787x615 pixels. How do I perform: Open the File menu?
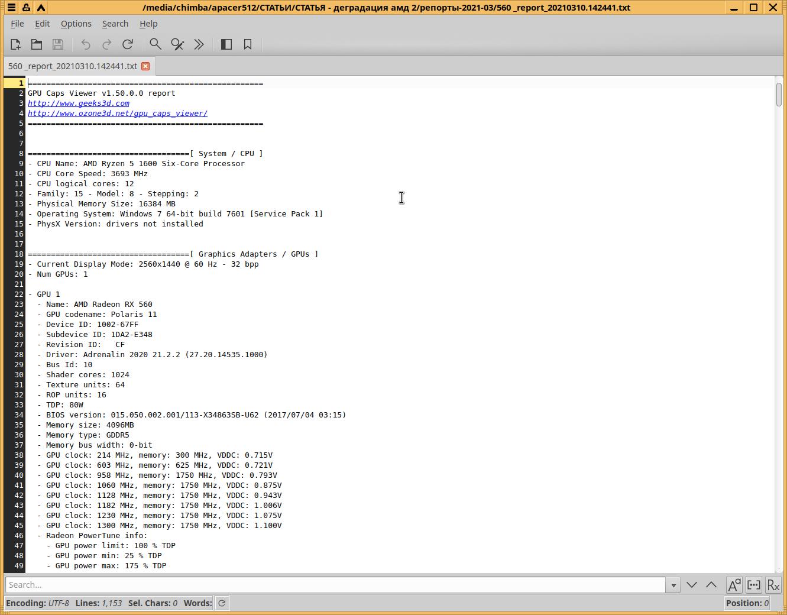(17, 24)
